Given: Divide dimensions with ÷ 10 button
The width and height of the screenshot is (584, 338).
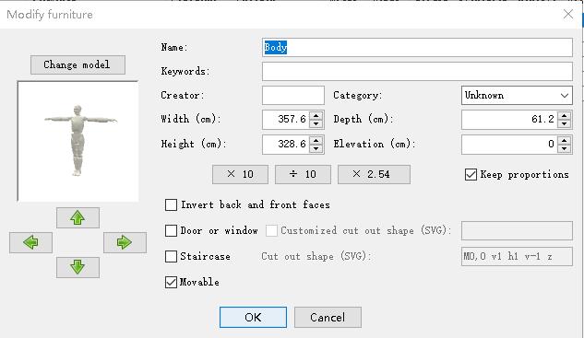Looking at the screenshot, I should click(303, 174).
